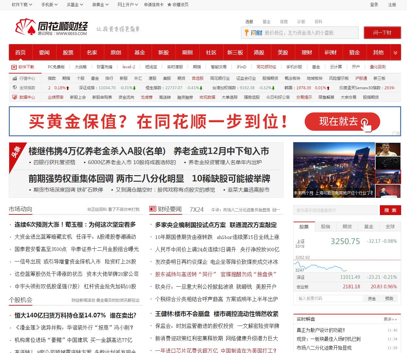407x353 pixels.
Task: Expand the red nav bar double-chevron
Action: [x=395, y=53]
